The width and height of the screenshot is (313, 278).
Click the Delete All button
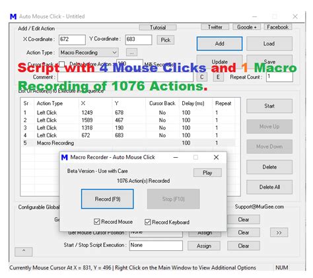point(269,187)
